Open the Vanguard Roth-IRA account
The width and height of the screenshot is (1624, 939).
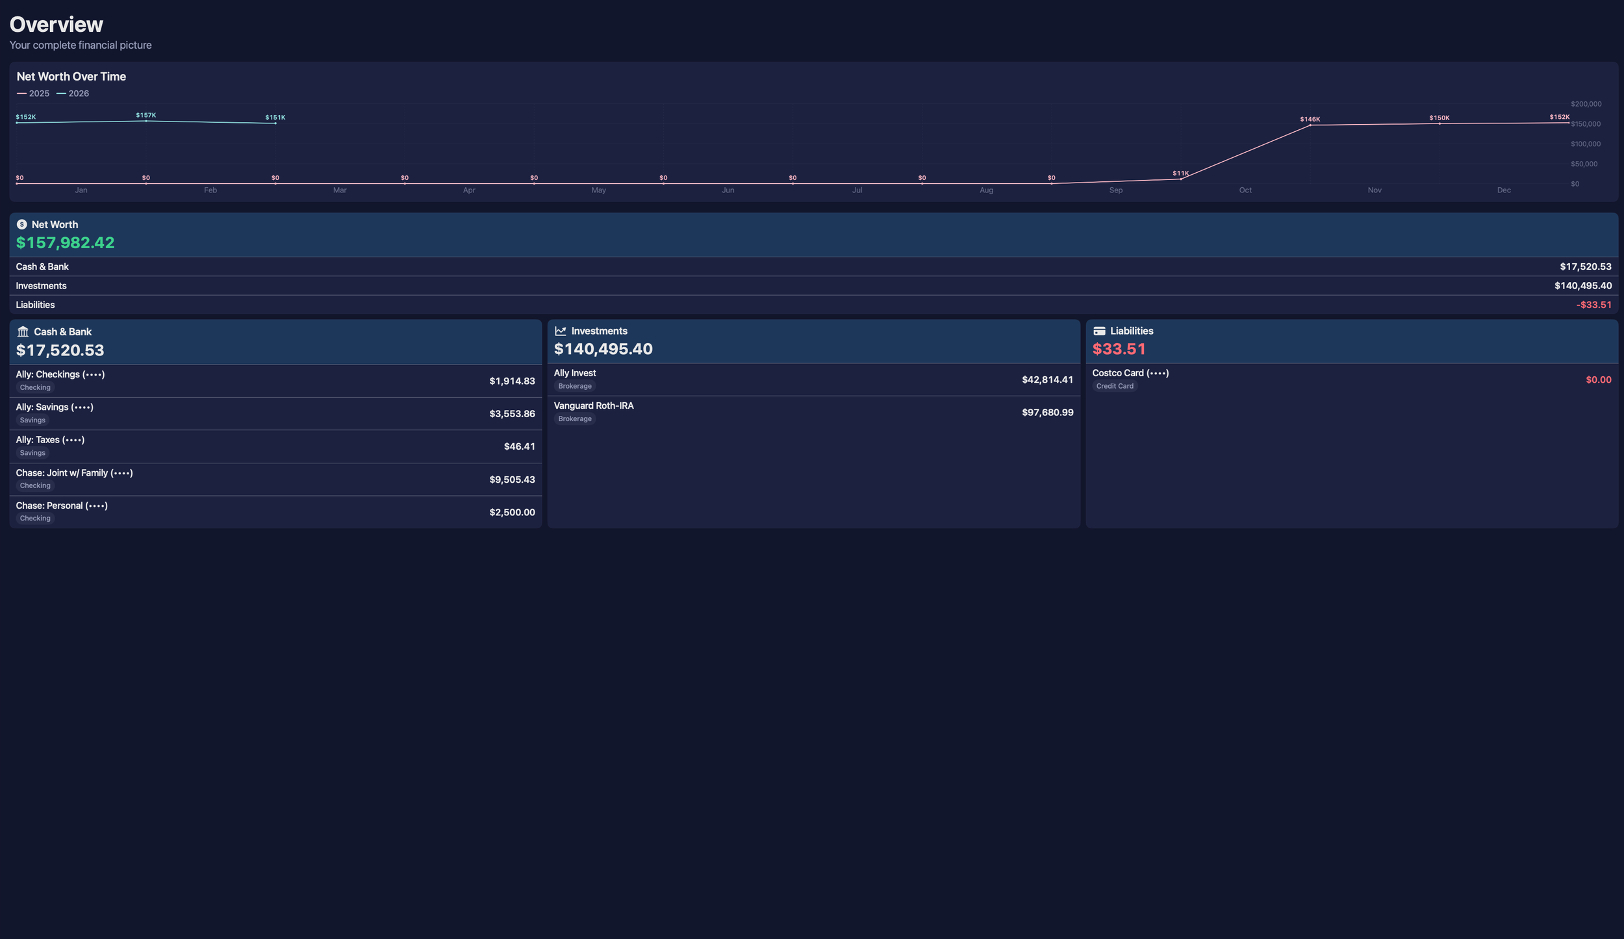[x=813, y=412]
